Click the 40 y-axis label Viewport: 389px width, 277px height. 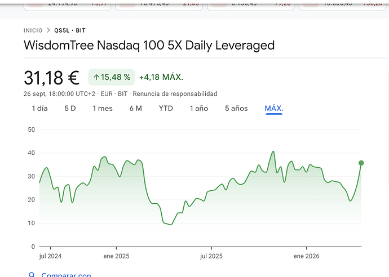[x=31, y=153]
